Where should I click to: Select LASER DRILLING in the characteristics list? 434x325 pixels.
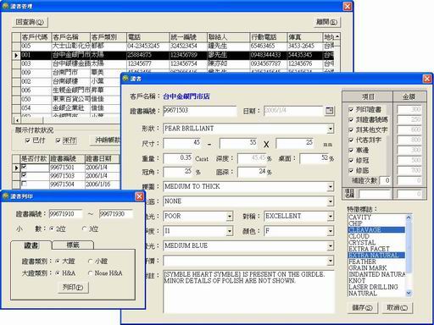(376, 287)
